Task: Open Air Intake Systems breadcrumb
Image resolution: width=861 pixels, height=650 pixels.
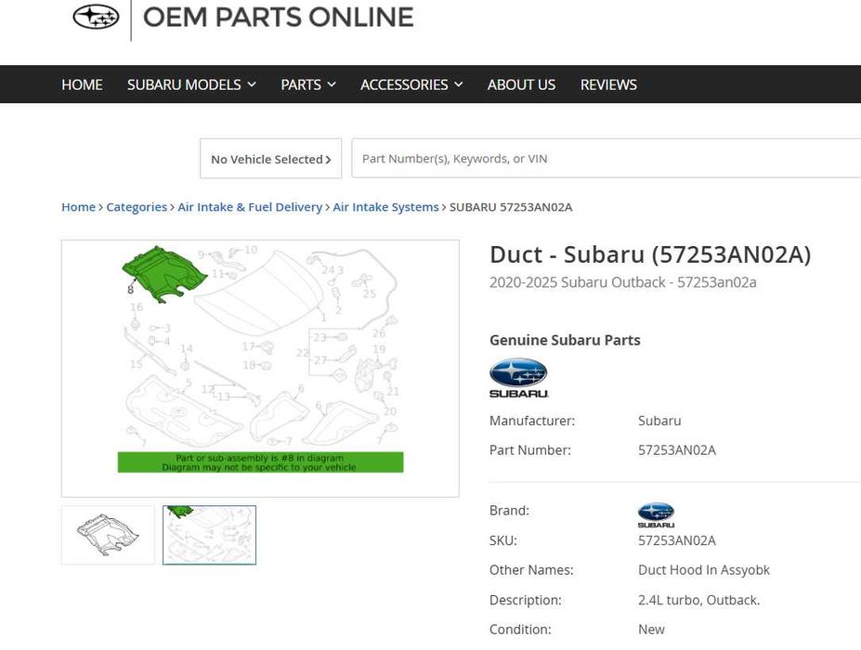Action: [385, 207]
